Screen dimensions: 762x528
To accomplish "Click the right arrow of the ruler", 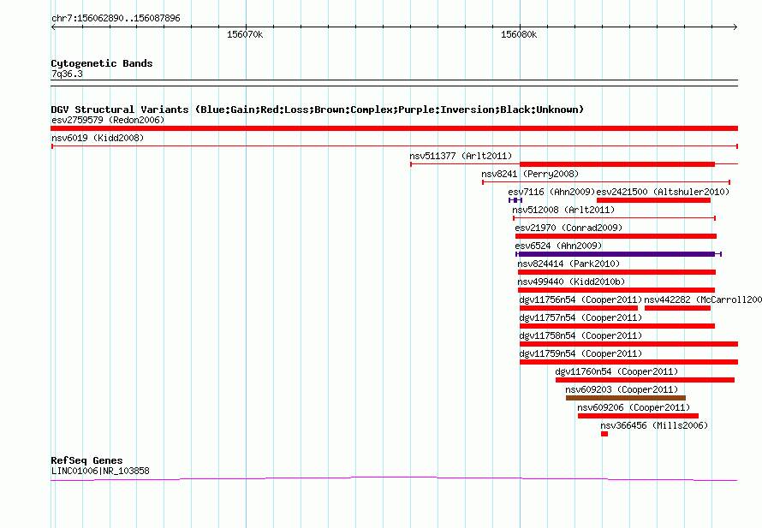I will [x=735, y=27].
